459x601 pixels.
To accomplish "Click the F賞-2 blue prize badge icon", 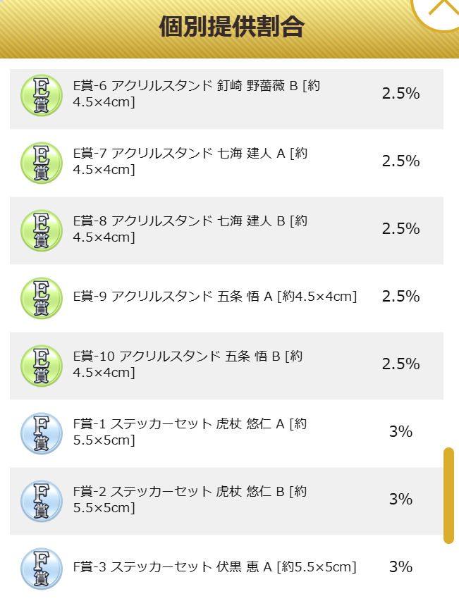I will [42, 501].
